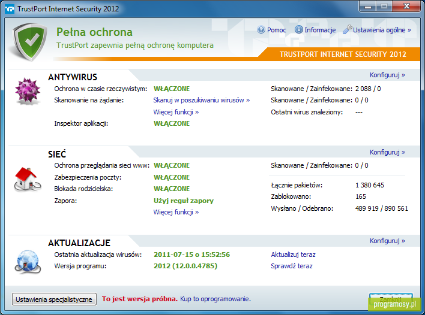Expand Więcej funkcji under Sieć
The image size is (425, 315).
tap(176, 212)
